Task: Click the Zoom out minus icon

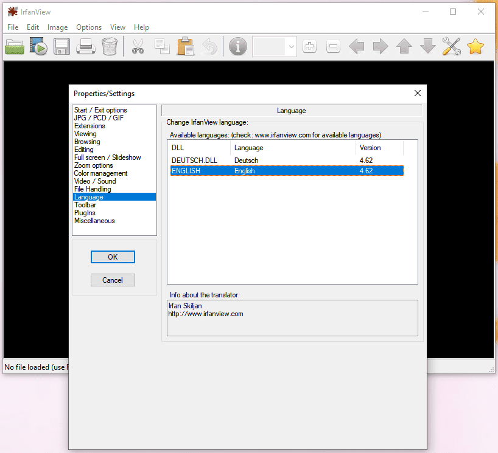Action: [x=333, y=46]
